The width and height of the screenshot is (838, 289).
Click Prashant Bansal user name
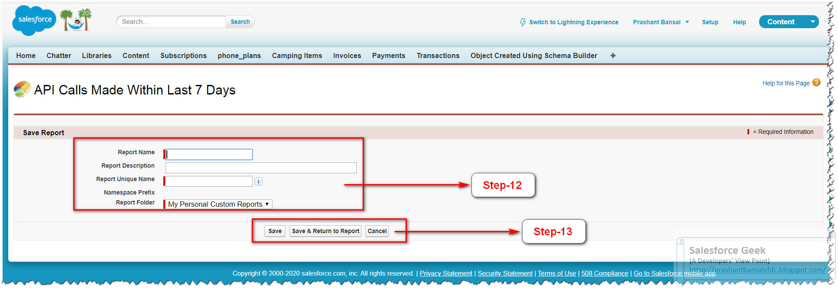656,22
